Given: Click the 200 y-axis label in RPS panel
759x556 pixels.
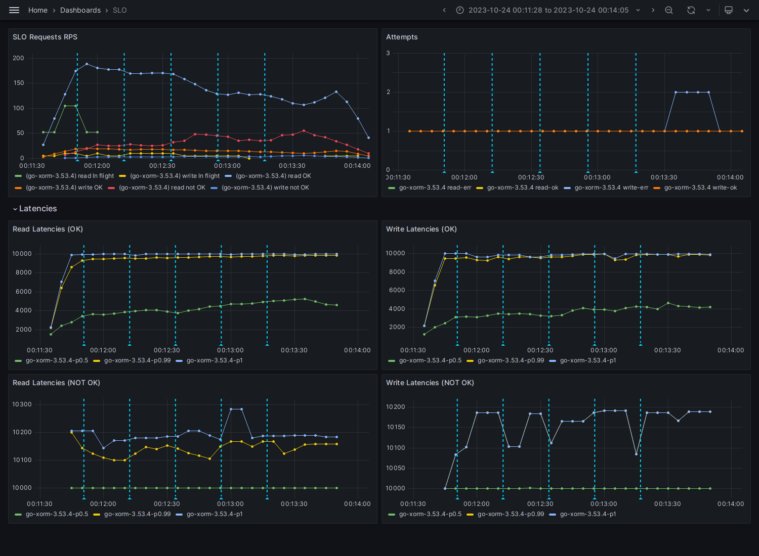Looking at the screenshot, I should coord(18,58).
